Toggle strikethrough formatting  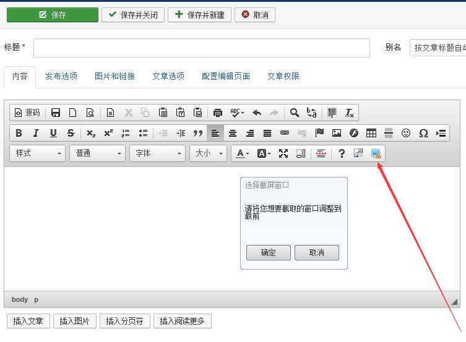point(71,133)
